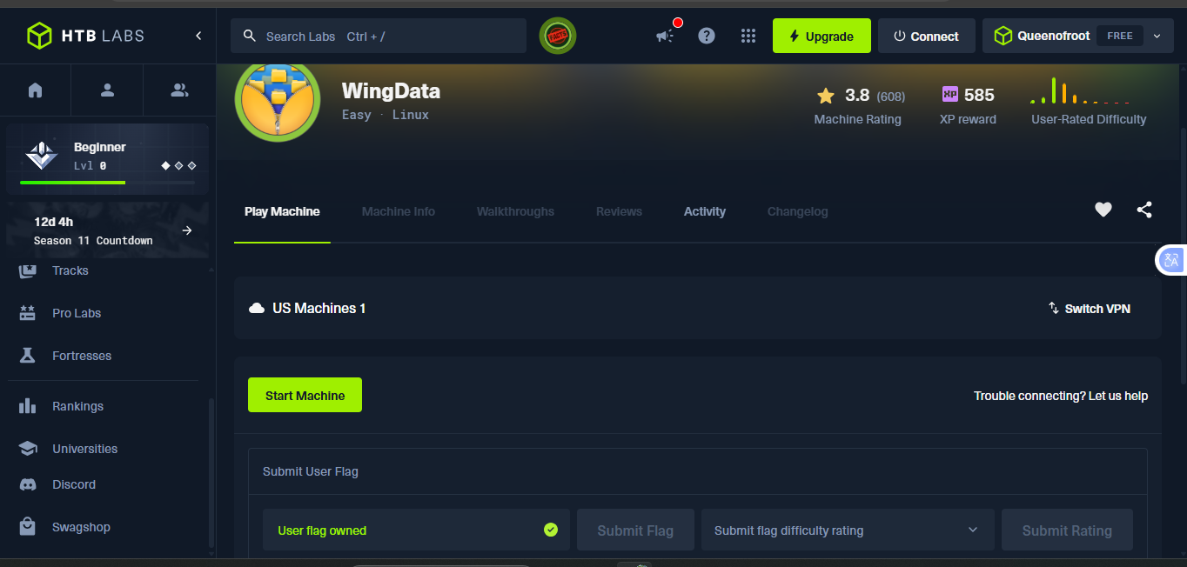Click the Start Machine button

pyautogui.click(x=305, y=395)
